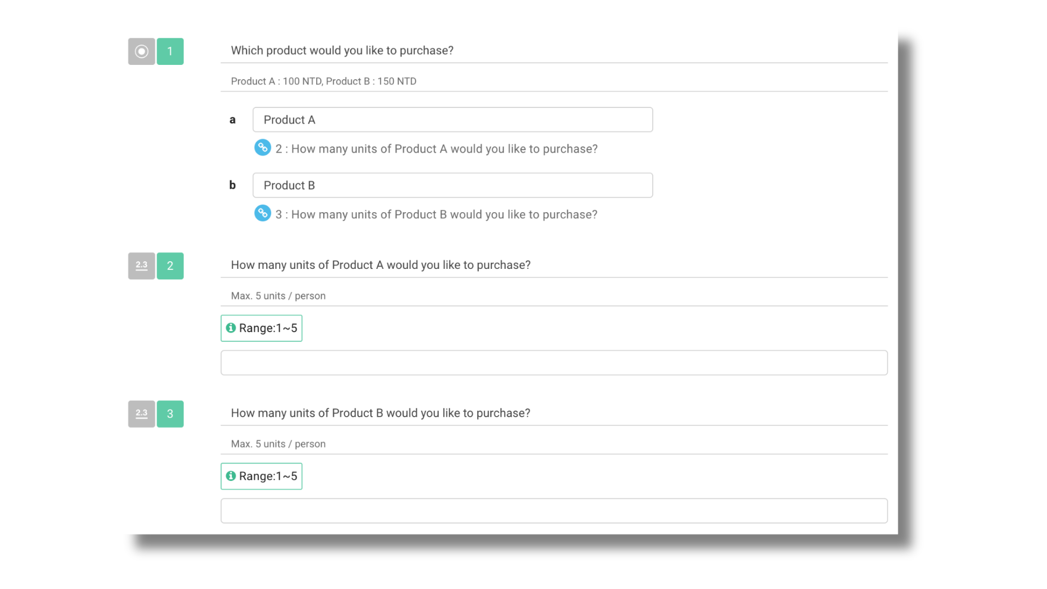Click the question title Which product would you like to purchase?
Screen dimensions: 1047x589
click(x=342, y=50)
